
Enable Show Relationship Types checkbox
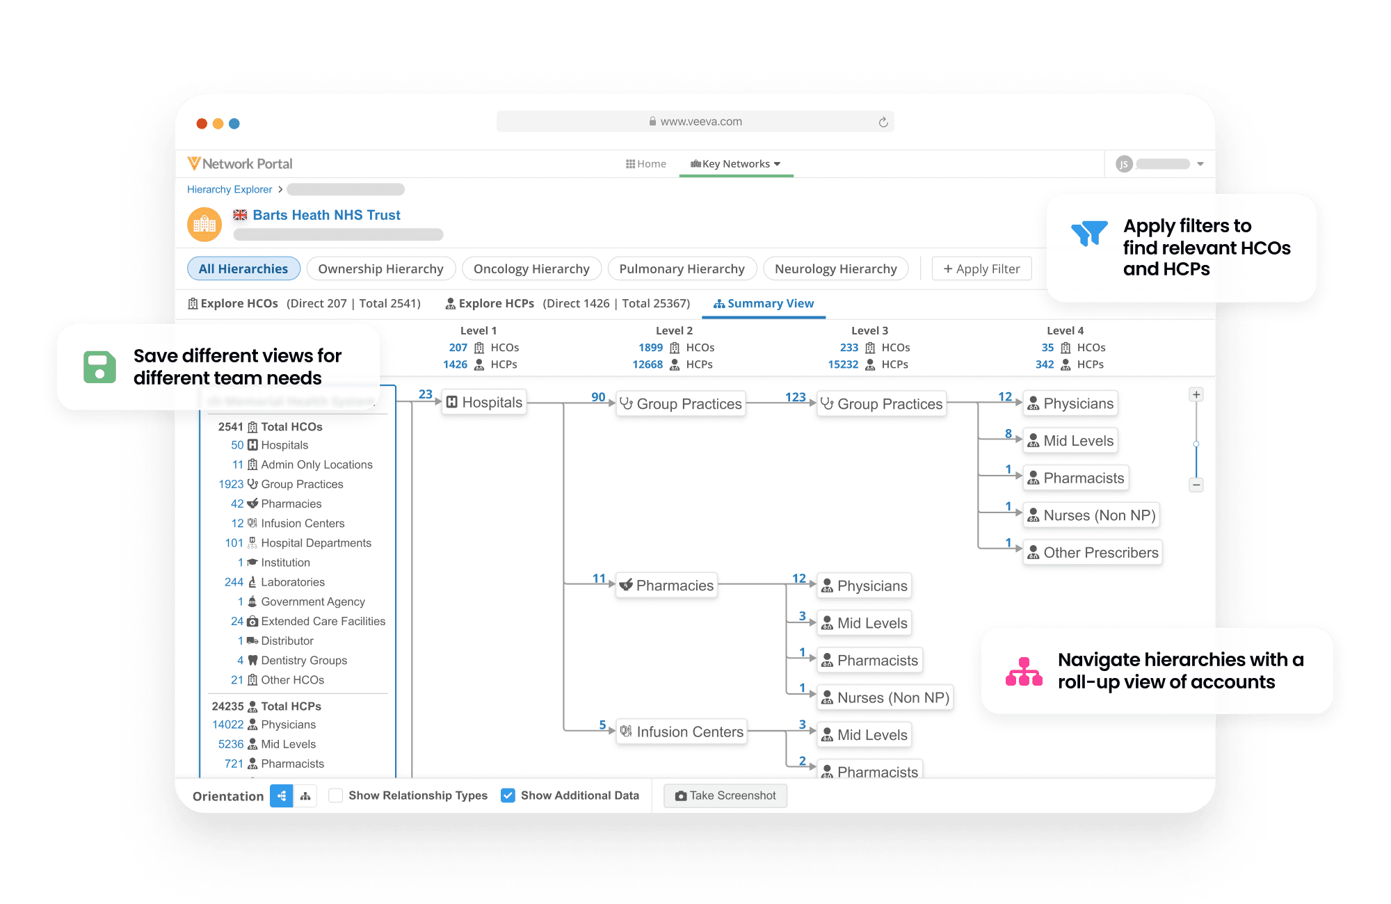pyautogui.click(x=336, y=796)
